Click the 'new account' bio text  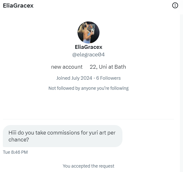(x=67, y=67)
